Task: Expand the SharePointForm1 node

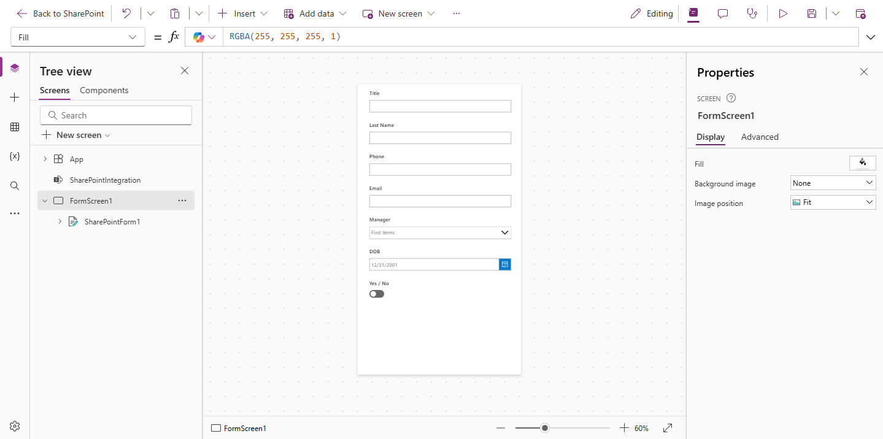Action: coord(60,221)
